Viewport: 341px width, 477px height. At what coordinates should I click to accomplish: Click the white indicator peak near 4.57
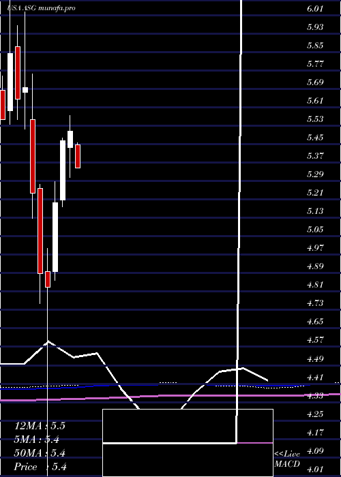48,342
